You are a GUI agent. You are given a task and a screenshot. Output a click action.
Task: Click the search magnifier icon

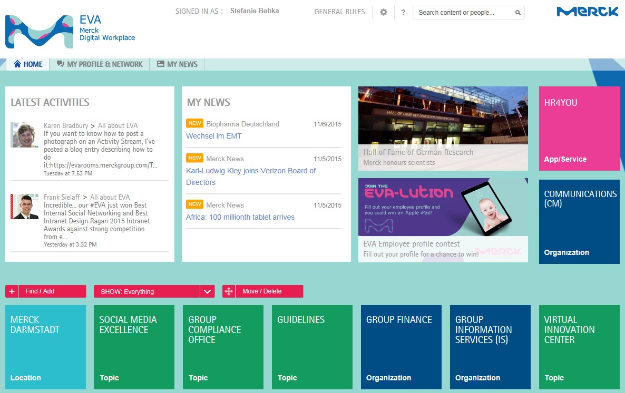(518, 13)
